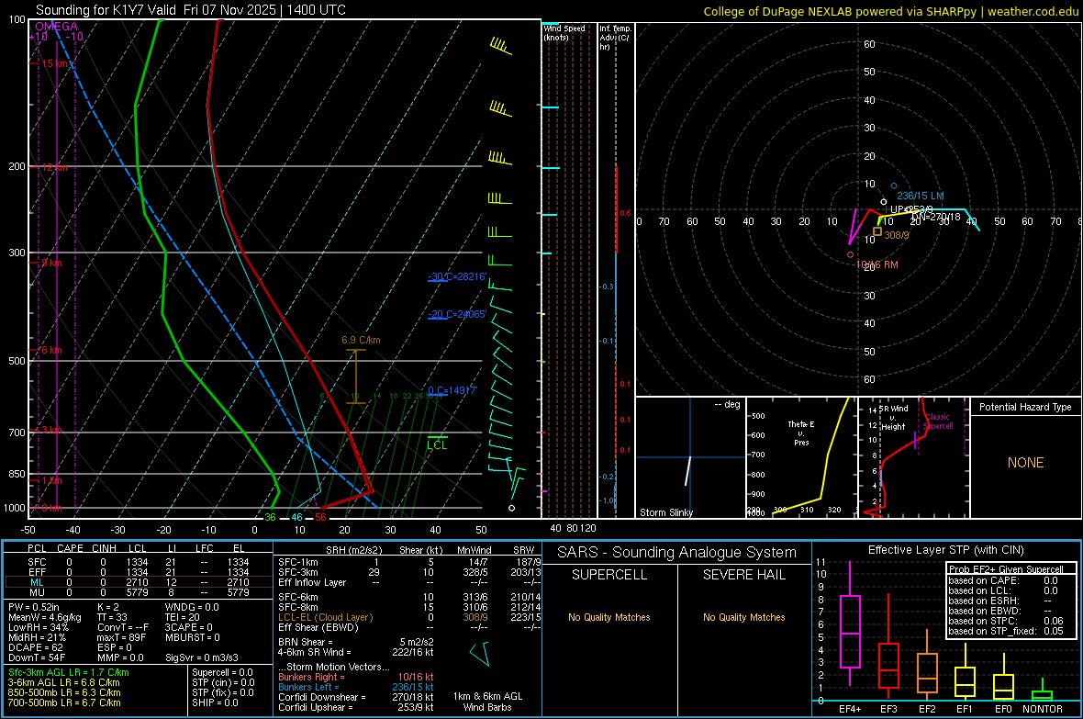Screen dimensions: 1083x719
Task: Click the PW = 0.52in value
Action: click(34, 607)
